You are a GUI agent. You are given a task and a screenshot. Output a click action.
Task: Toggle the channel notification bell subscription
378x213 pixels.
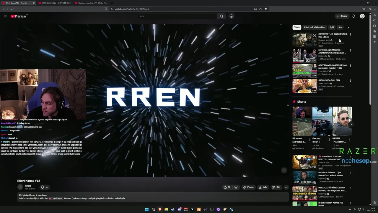click(x=43, y=187)
